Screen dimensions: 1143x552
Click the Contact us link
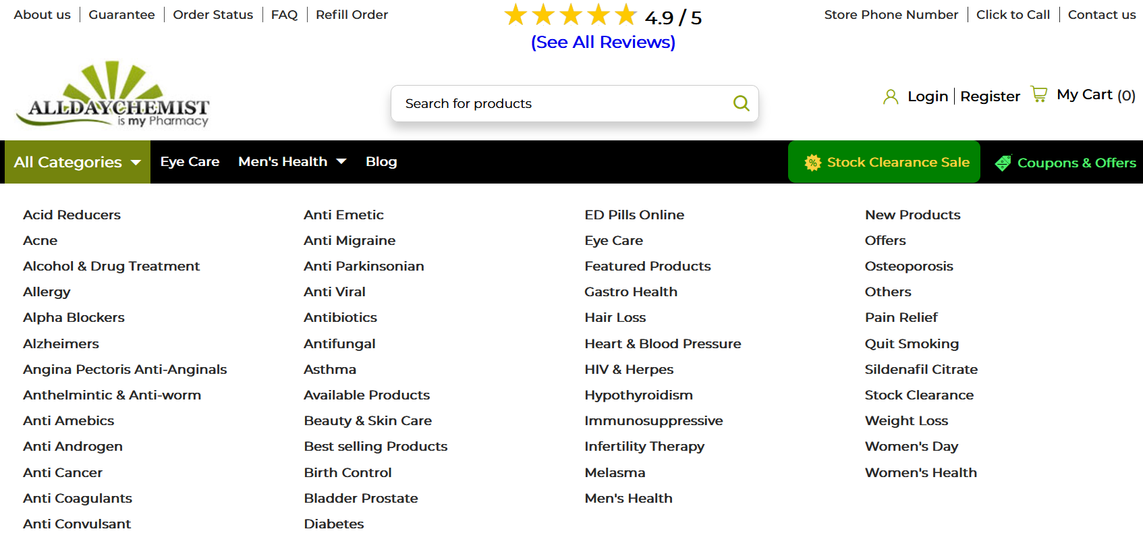point(1101,14)
